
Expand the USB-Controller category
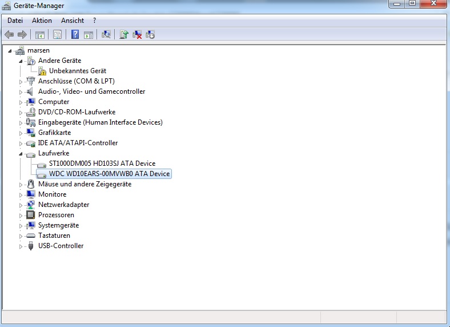[x=21, y=246]
